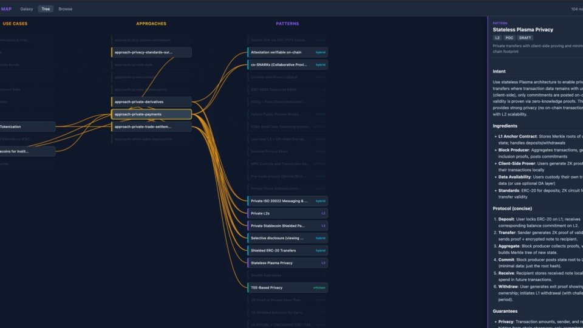Open Private ISO 20022 Messaging pattern
Image resolution: width=583 pixels, height=328 pixels.
(287, 201)
